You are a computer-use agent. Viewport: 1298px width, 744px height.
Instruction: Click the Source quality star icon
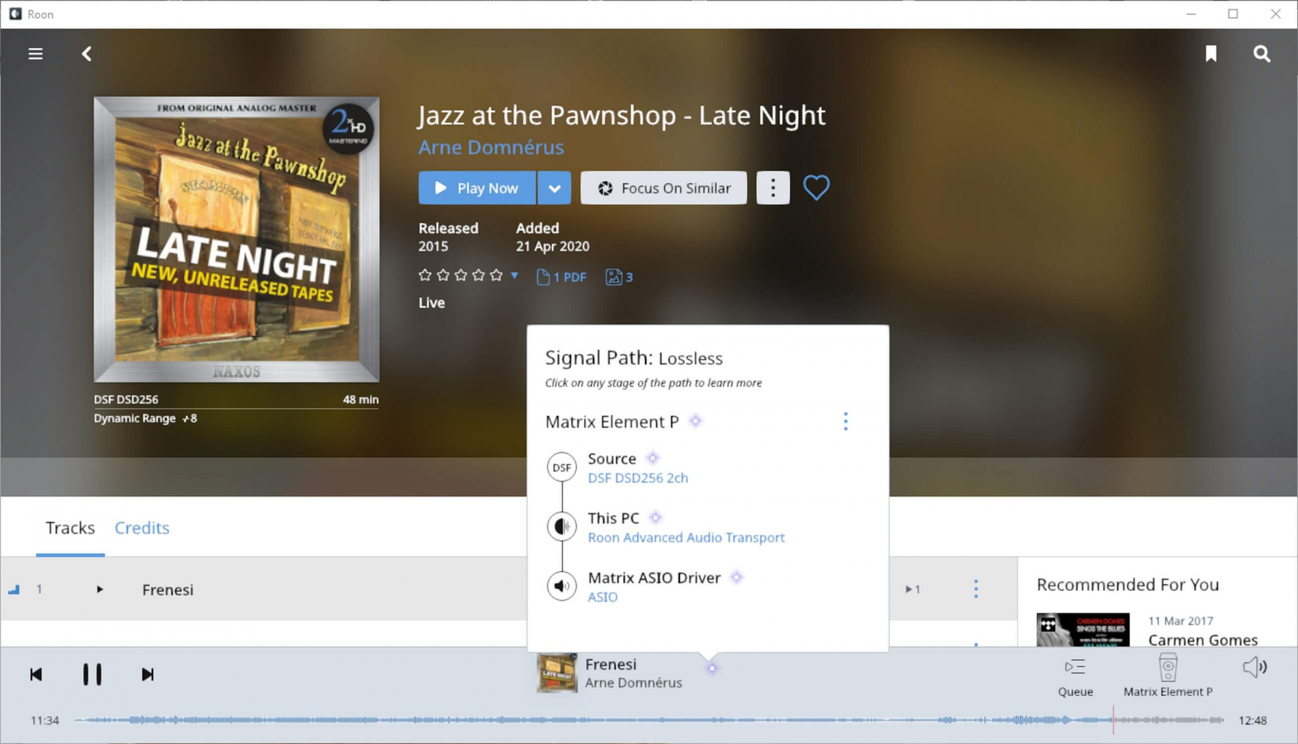(652, 458)
